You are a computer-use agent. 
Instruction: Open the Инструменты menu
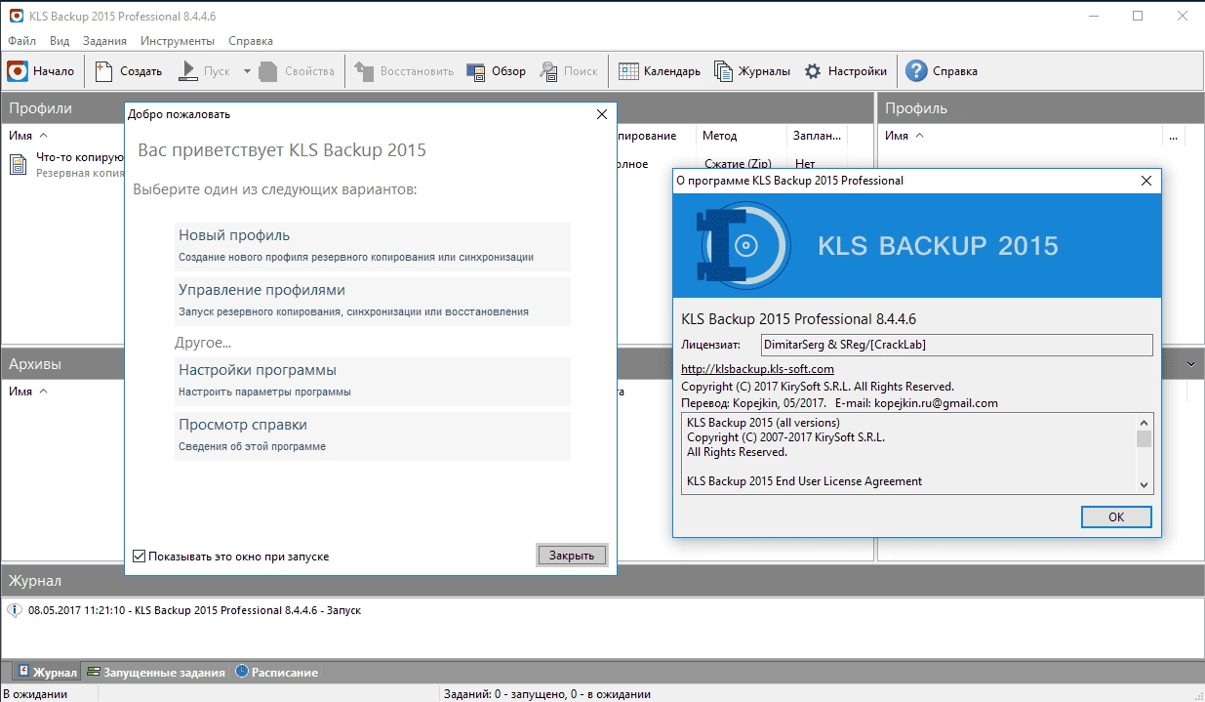(x=177, y=41)
